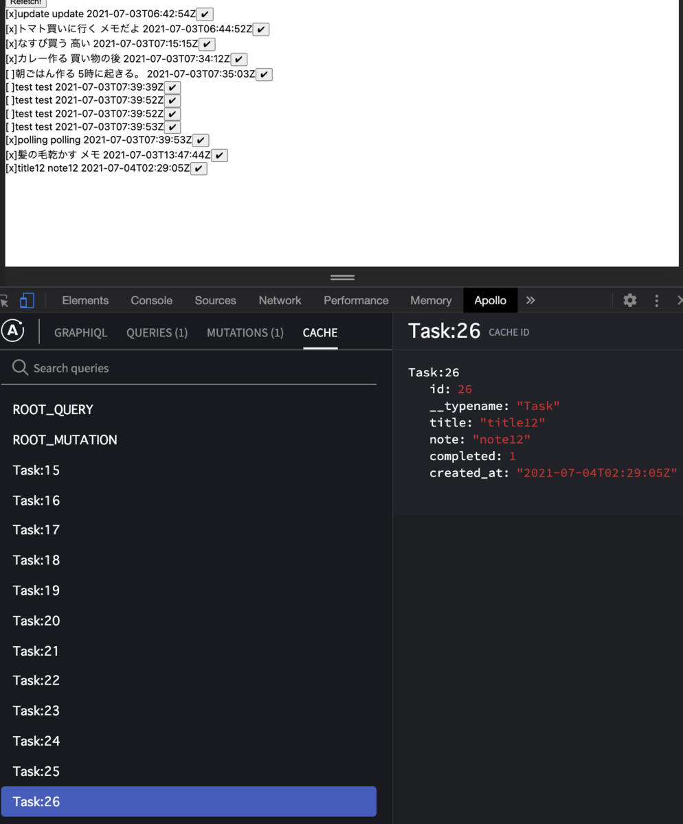The image size is (683, 824).
Task: Click the completed value 1
Action: (513, 456)
